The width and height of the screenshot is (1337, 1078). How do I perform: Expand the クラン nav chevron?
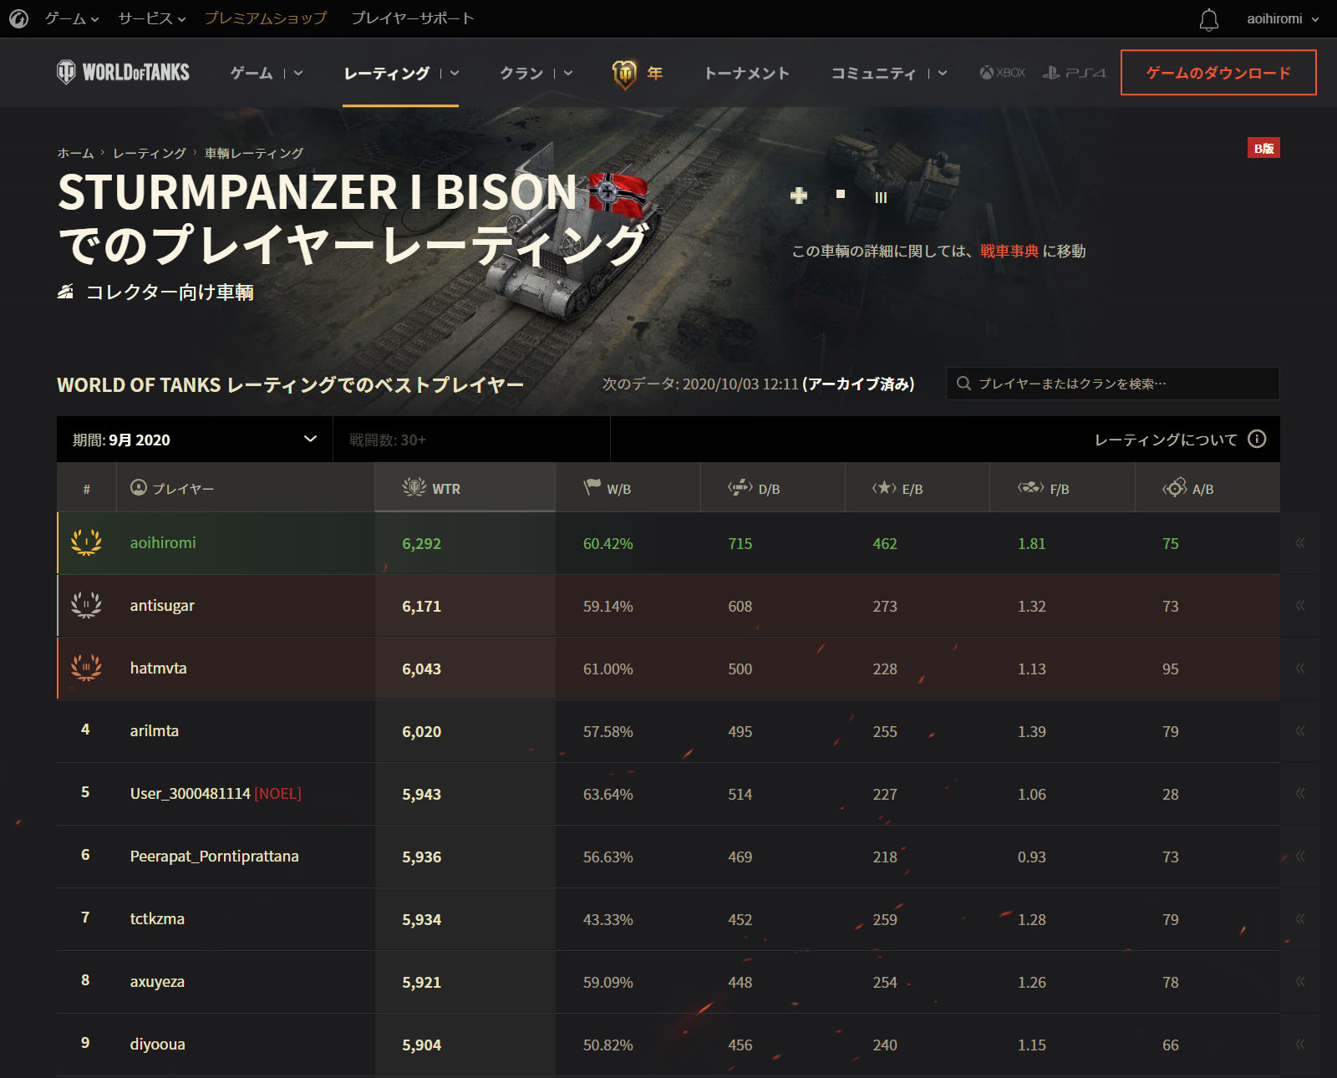pyautogui.click(x=568, y=73)
